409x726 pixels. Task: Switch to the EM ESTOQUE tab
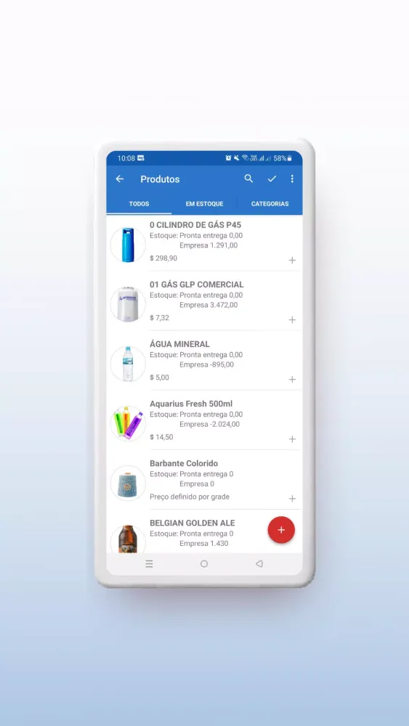pyautogui.click(x=204, y=204)
